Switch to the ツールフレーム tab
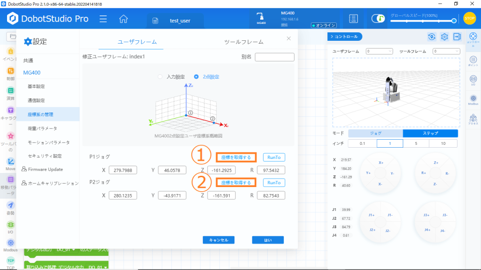Screen dimensions: 481x270 [x=244, y=42]
